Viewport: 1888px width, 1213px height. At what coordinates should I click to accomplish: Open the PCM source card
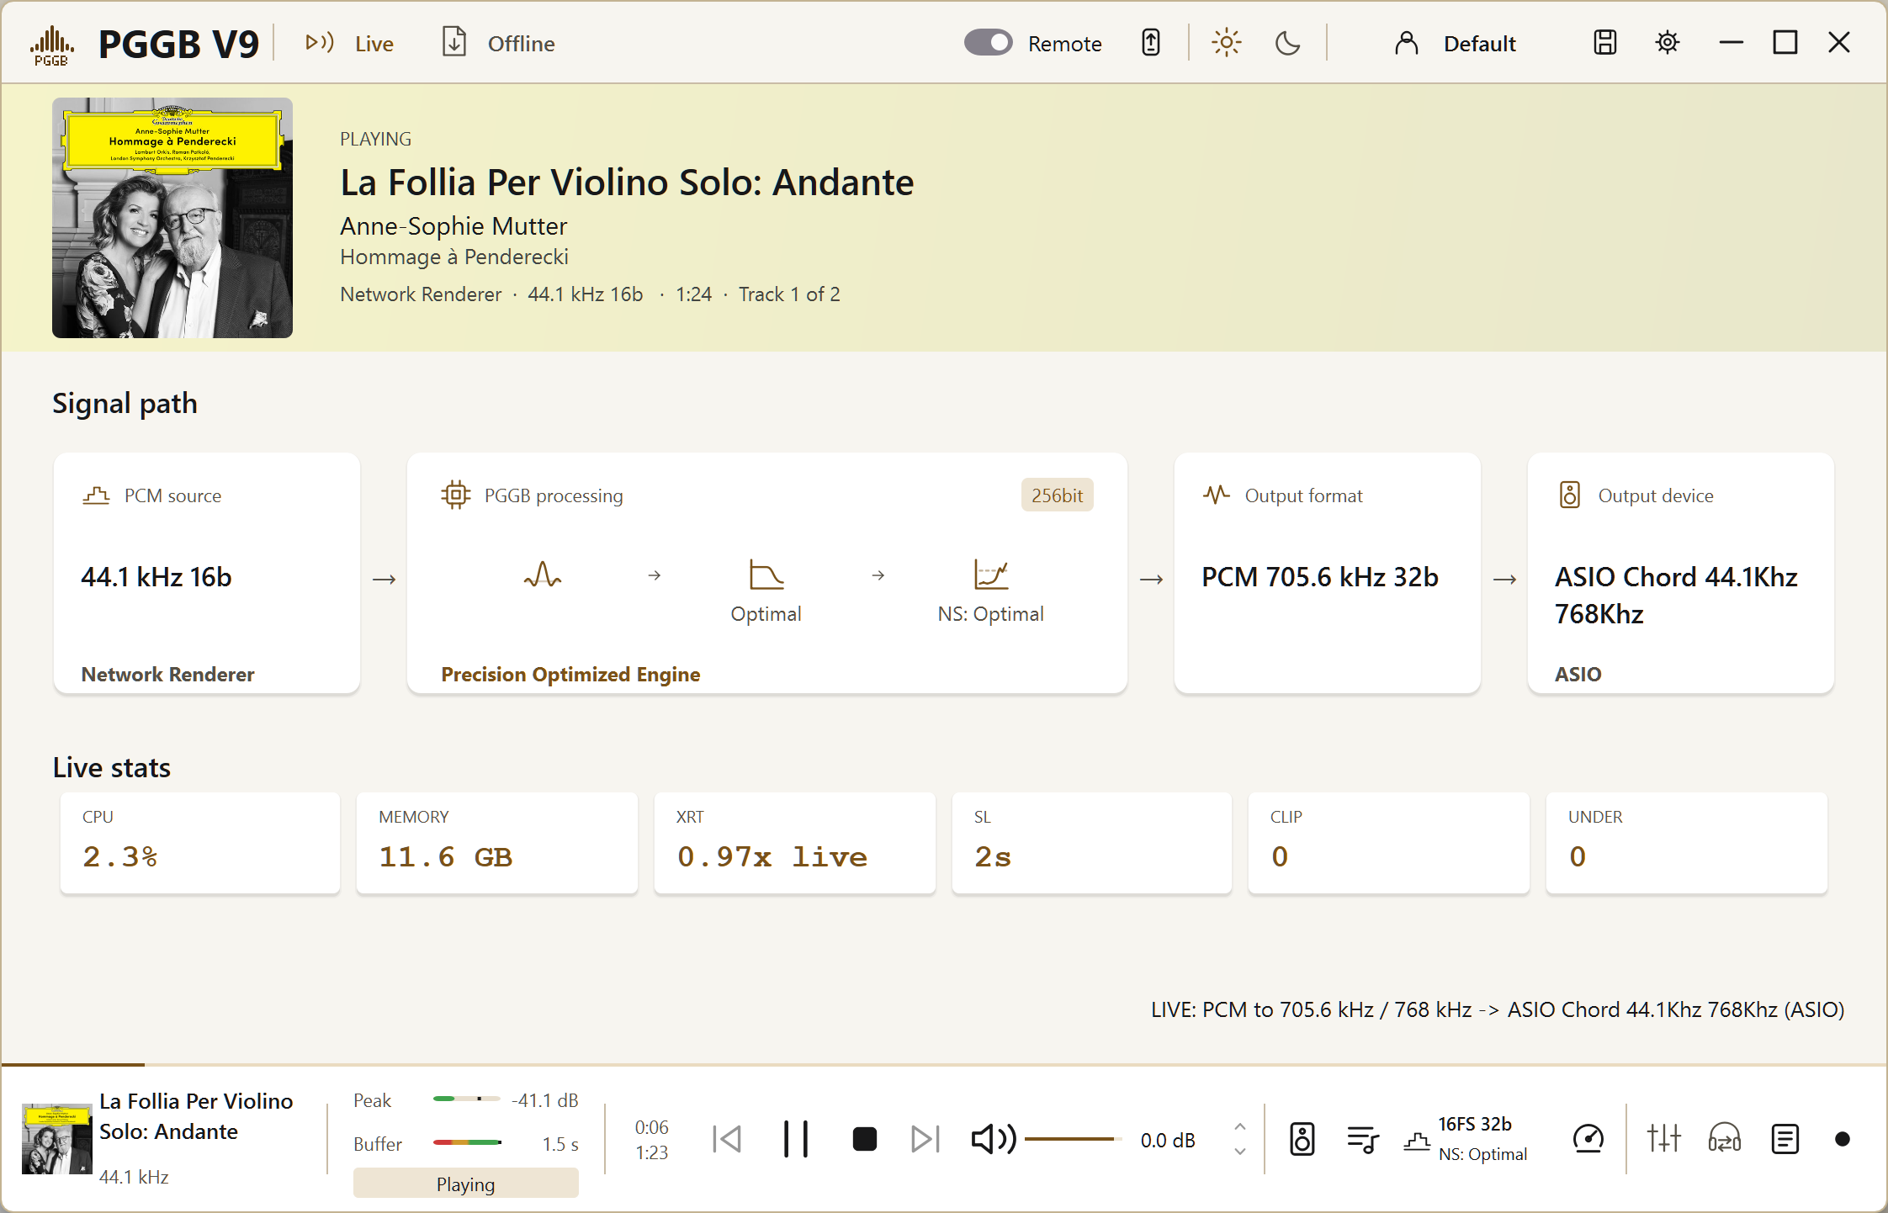pyautogui.click(x=207, y=573)
